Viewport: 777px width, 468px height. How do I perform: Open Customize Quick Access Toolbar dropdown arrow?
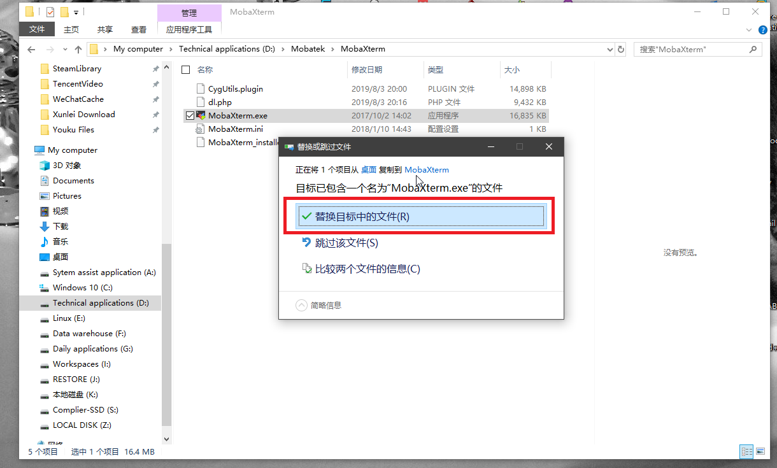click(x=76, y=13)
